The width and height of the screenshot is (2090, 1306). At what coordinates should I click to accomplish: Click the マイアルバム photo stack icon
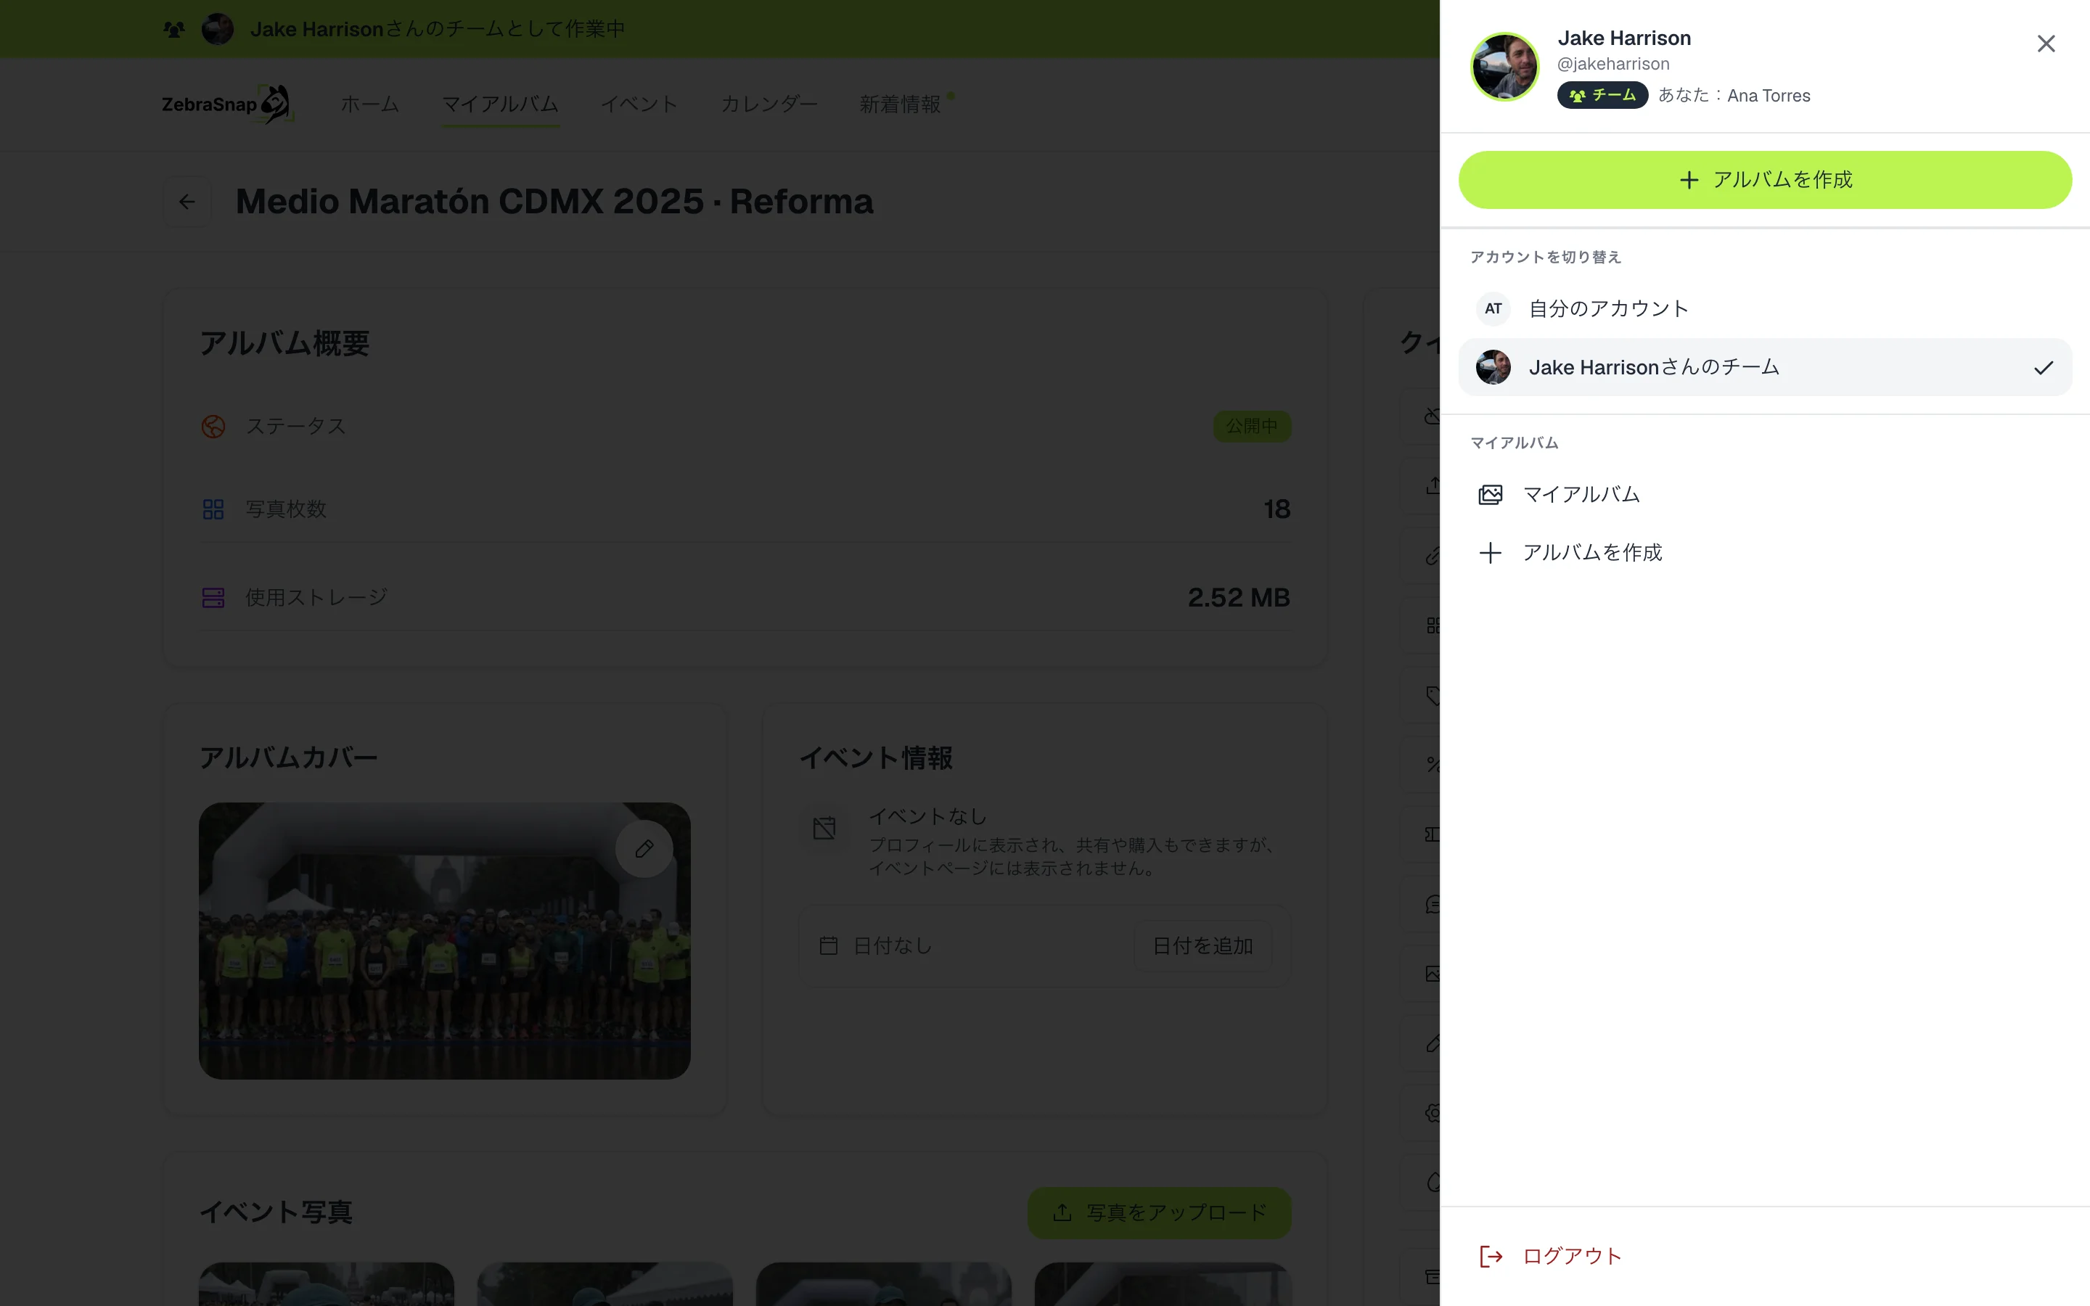[x=1491, y=495]
